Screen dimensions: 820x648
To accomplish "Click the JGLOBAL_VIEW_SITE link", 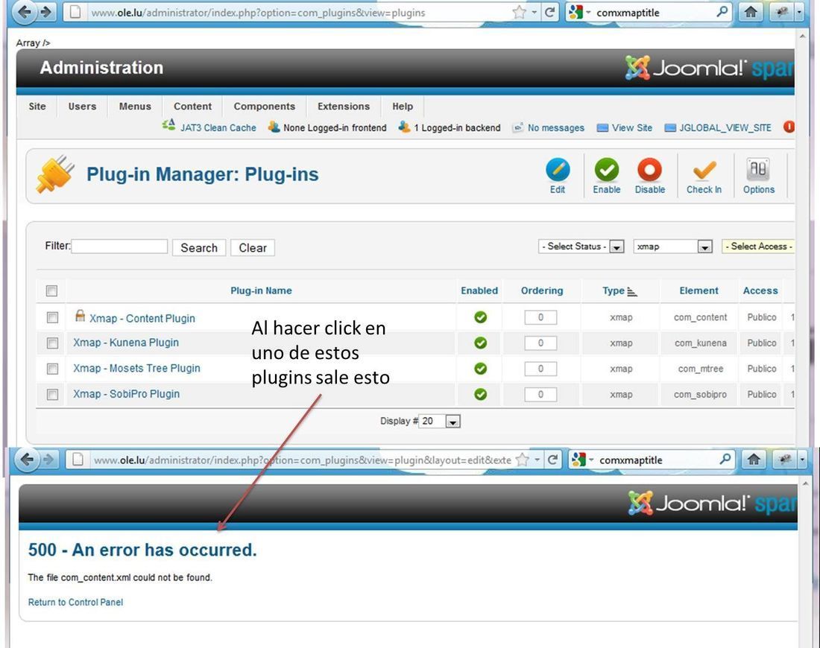I will [x=725, y=127].
